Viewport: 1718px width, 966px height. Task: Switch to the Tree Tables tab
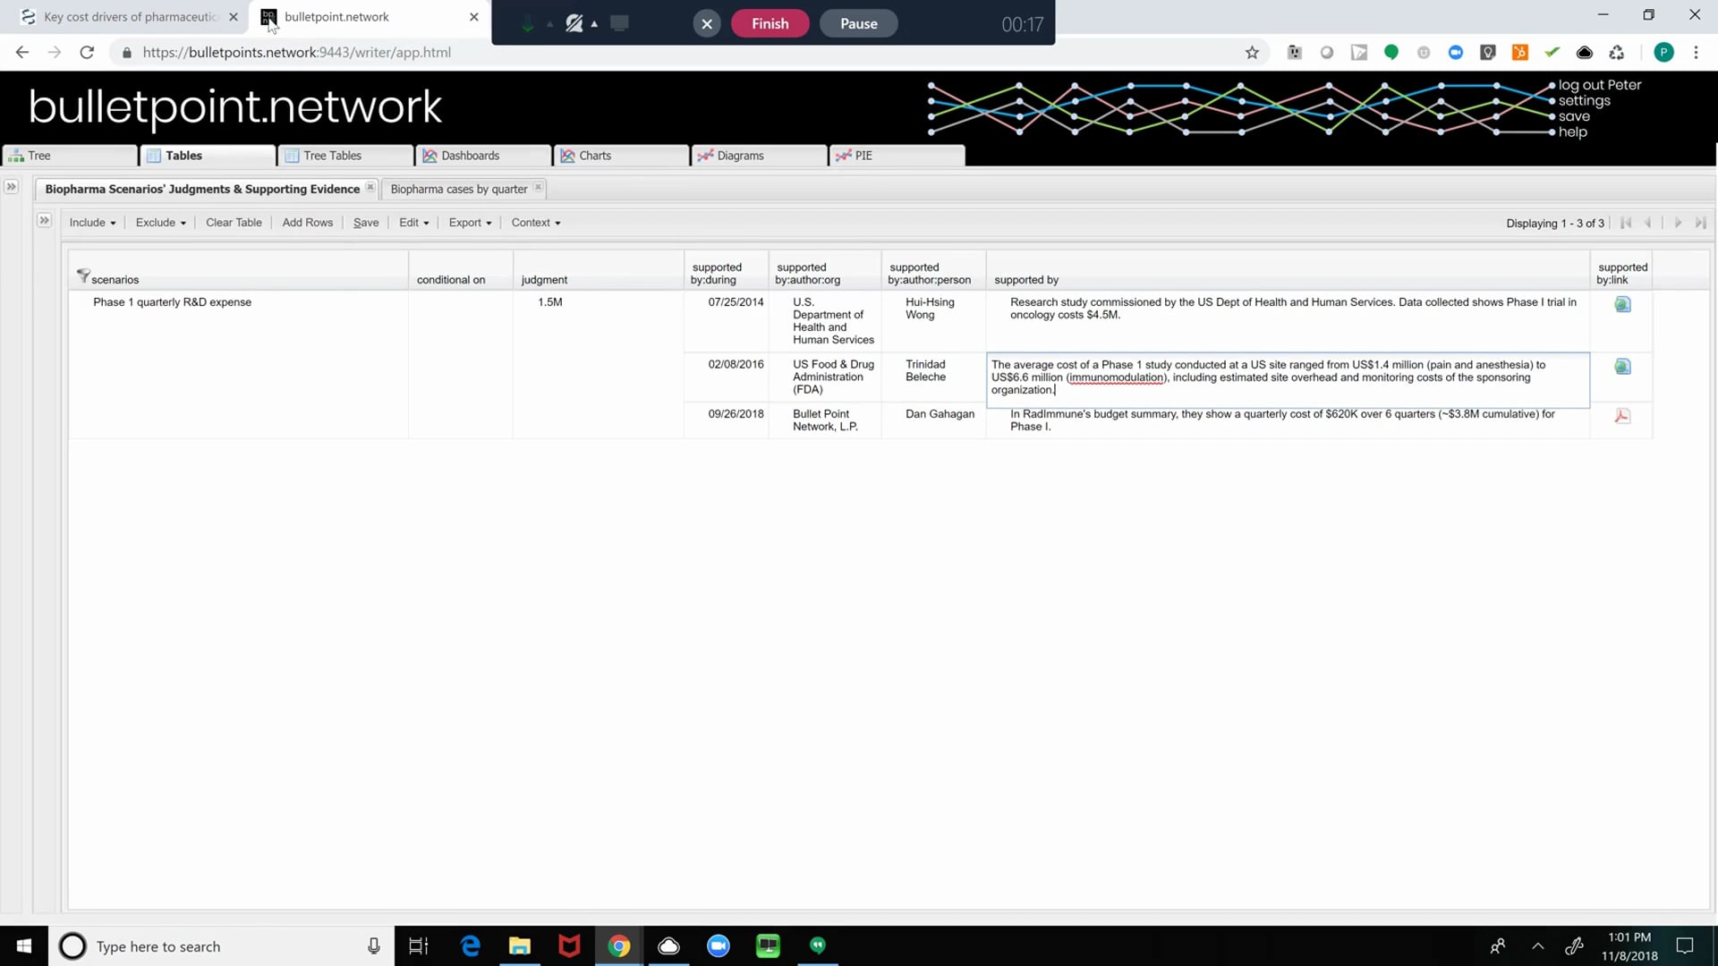click(x=331, y=155)
